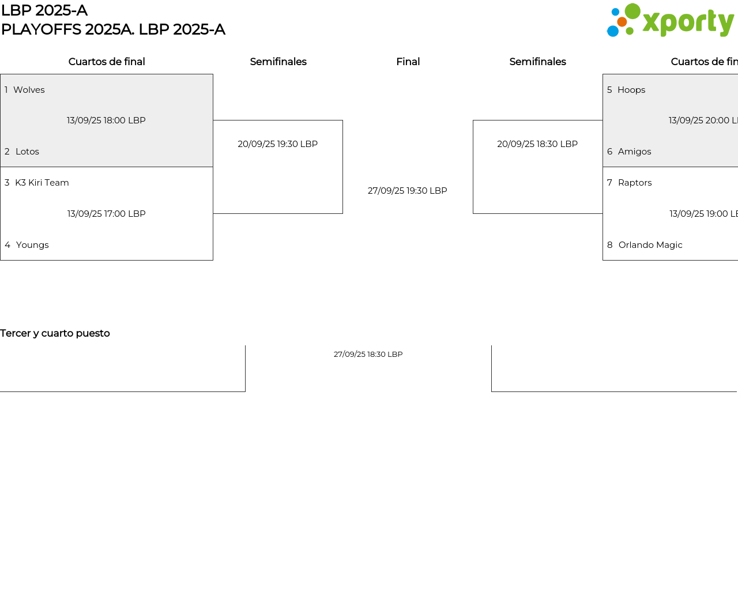Viewport: 738px width, 599px height.
Task: Open the 27/09/25 18:30 third-place match
Action: 368,355
